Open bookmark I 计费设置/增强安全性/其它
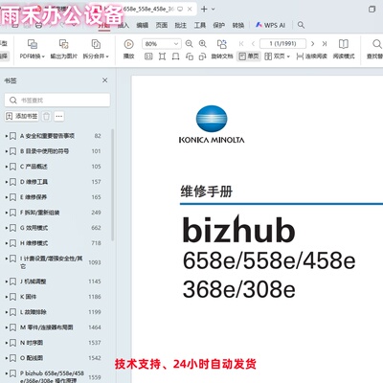 click(51, 262)
